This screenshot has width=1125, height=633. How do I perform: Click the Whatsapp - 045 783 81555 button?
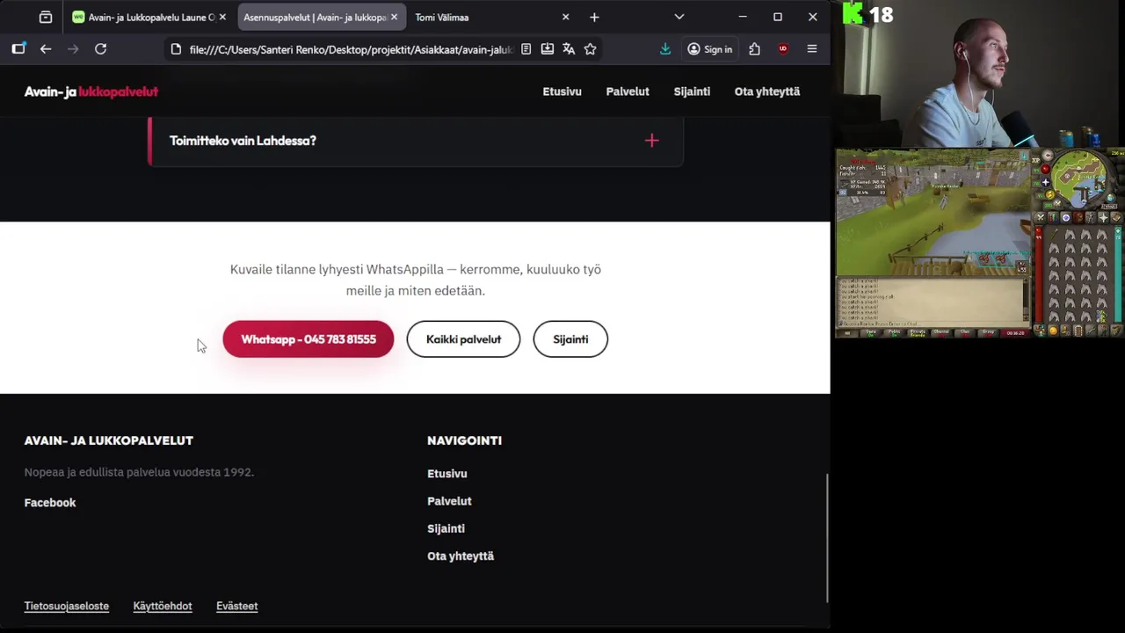click(x=308, y=339)
